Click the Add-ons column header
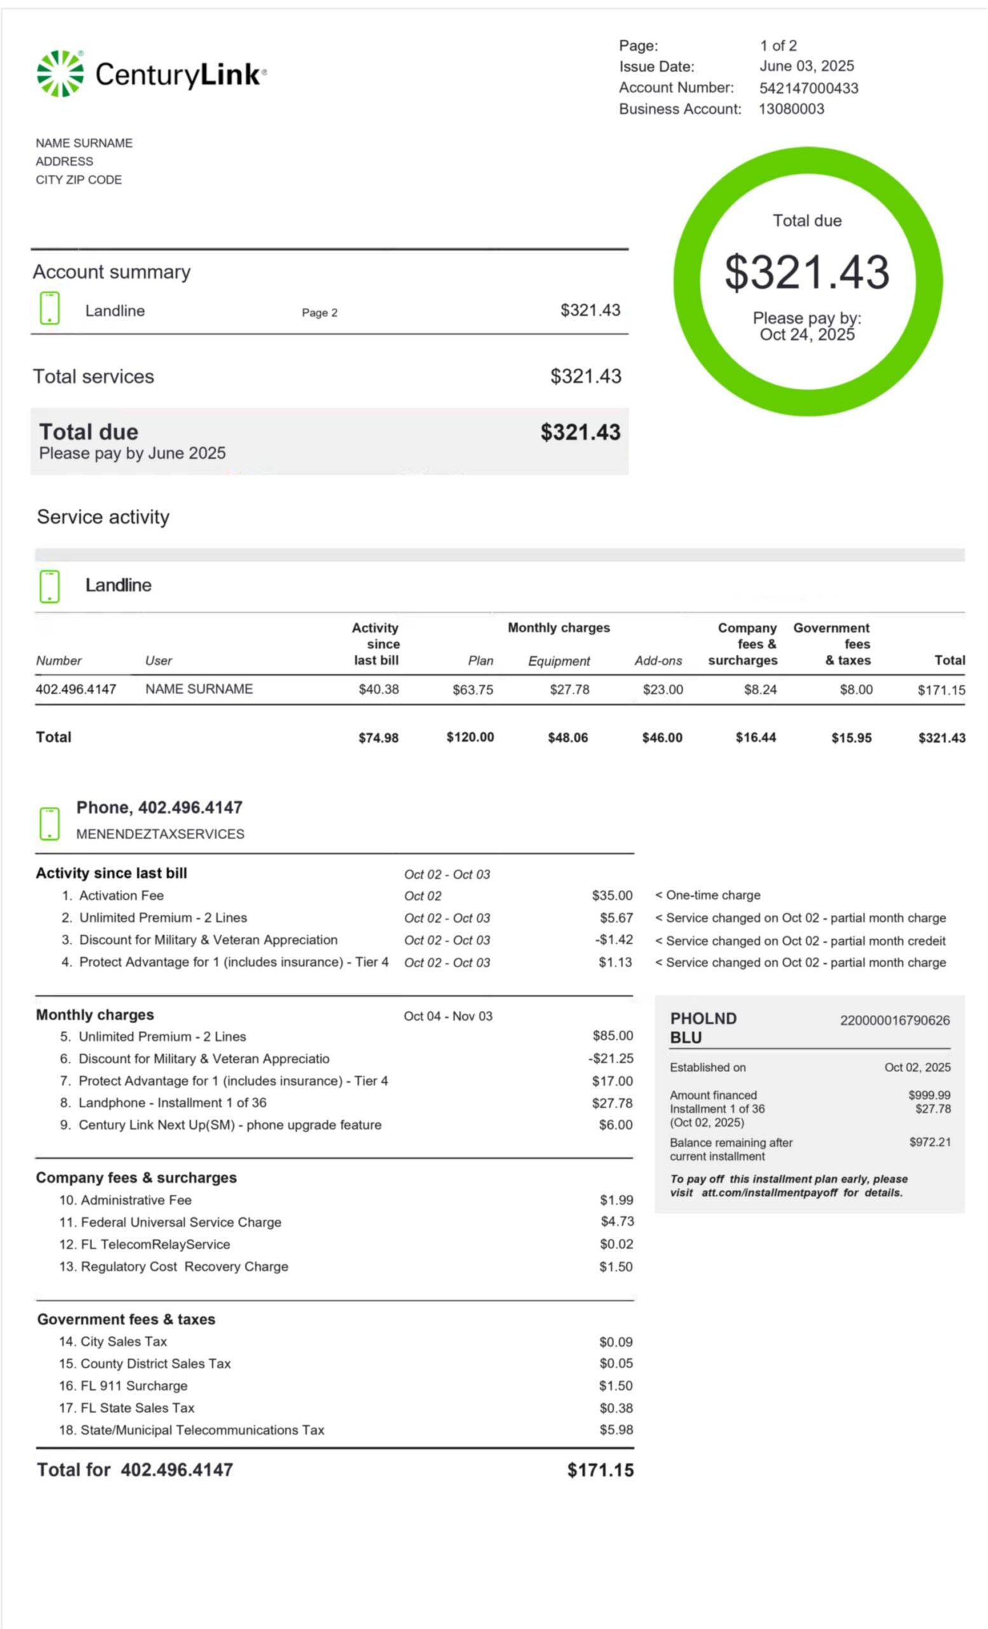988x1629 pixels. [x=658, y=661]
